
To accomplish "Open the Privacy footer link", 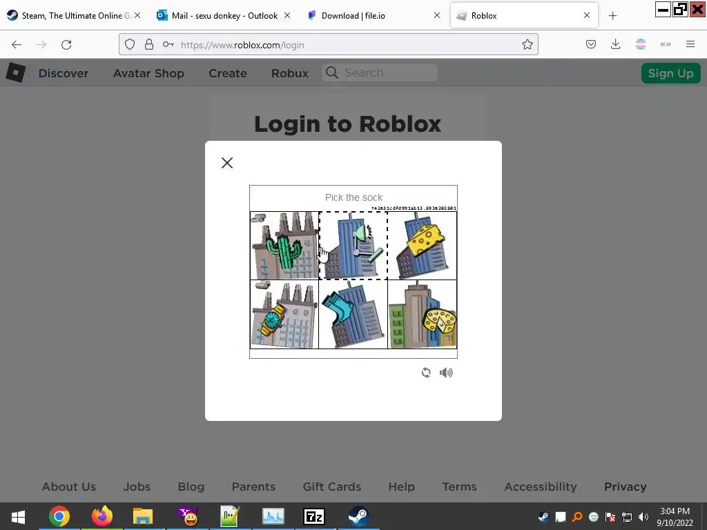I will coord(626,487).
